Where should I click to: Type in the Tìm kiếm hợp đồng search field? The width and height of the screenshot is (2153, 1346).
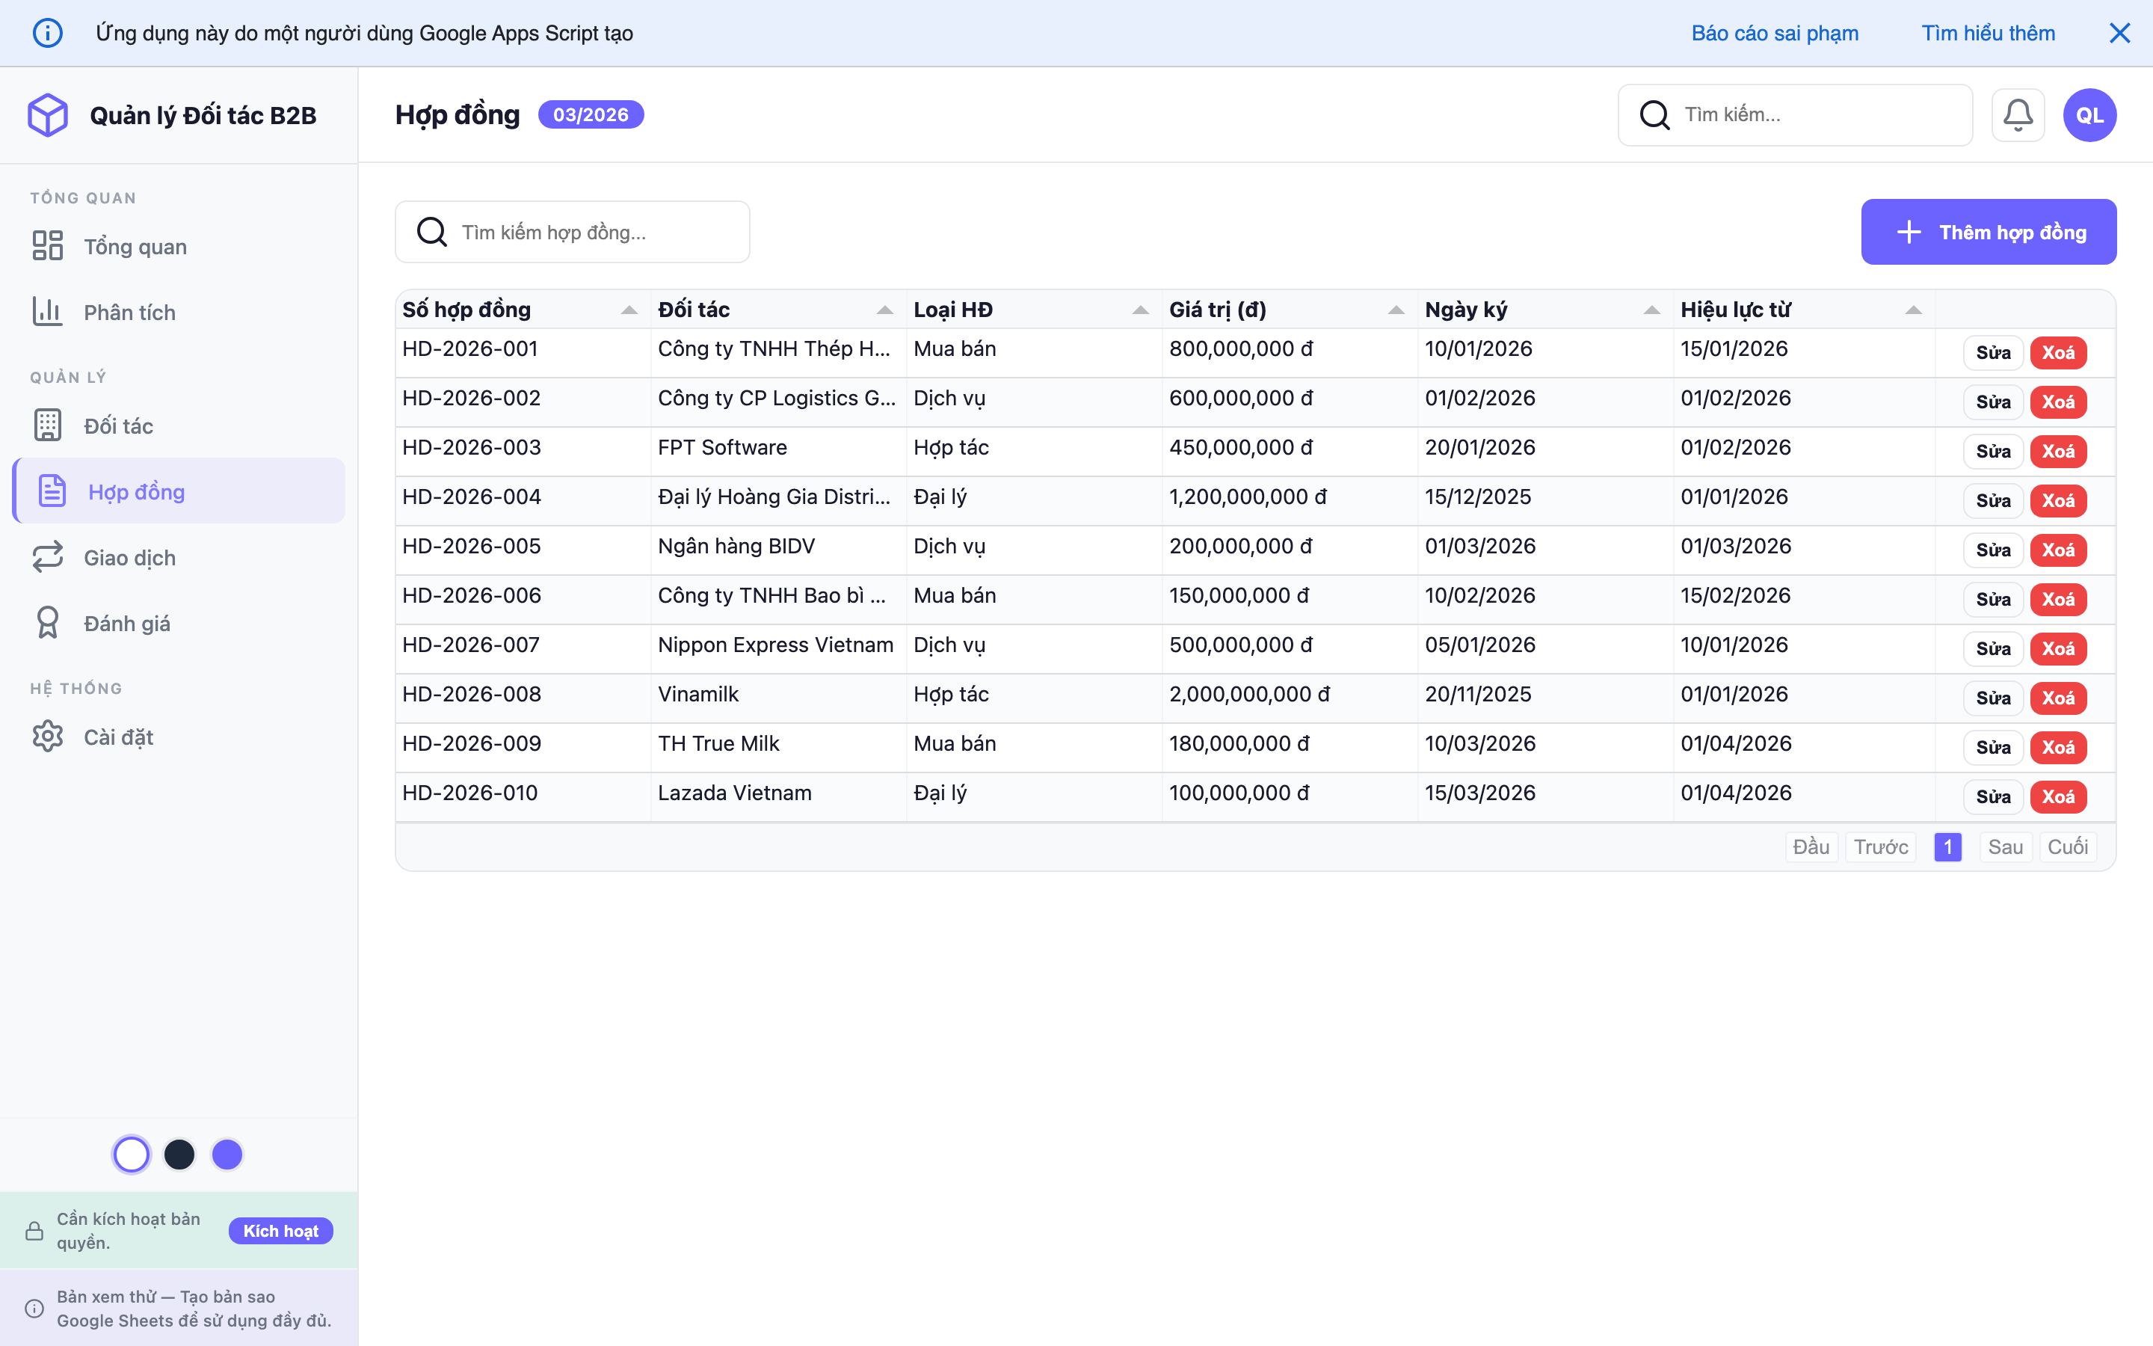pos(572,232)
